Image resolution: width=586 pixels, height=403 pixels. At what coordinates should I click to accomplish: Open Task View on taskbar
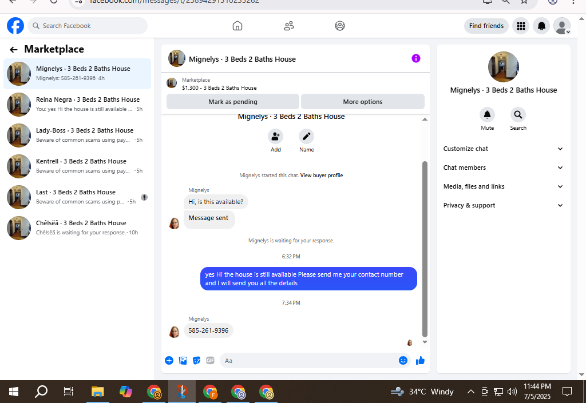point(69,392)
